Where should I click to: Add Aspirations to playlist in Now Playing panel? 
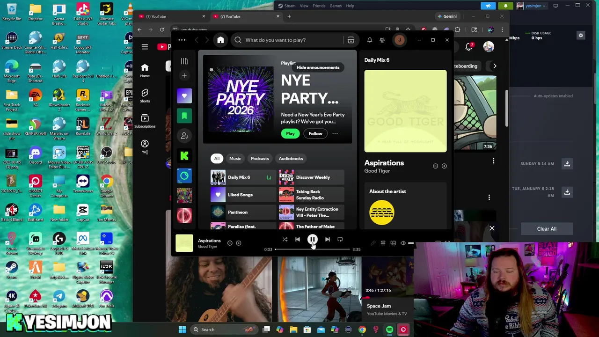tap(444, 166)
